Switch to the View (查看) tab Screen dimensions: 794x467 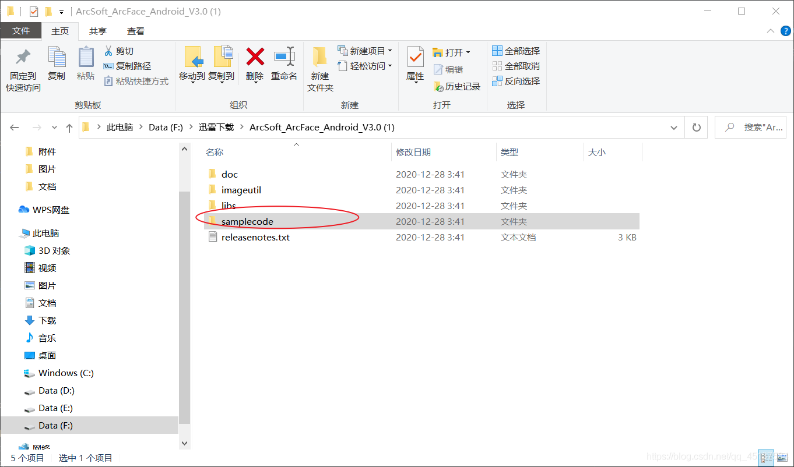136,31
